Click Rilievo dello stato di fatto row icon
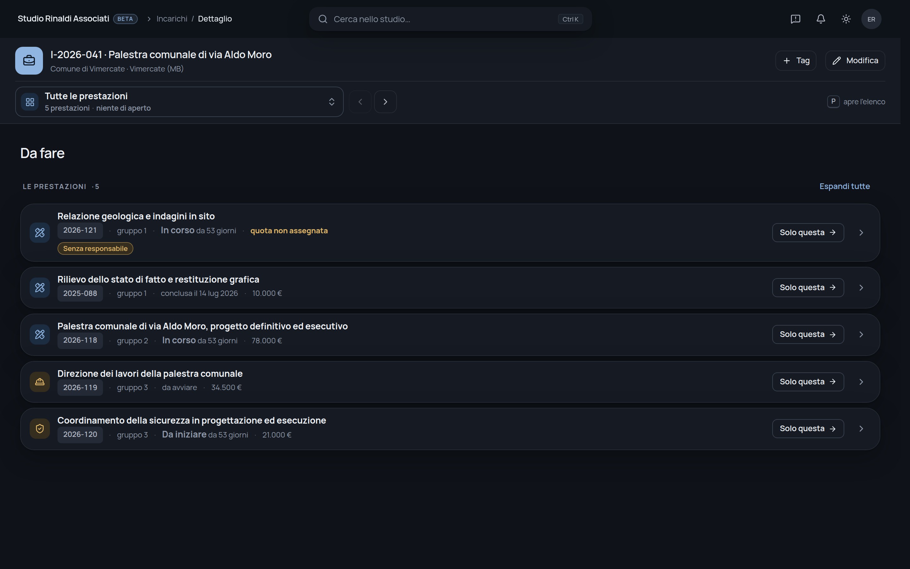Screen dimensions: 910x569 pos(40,288)
